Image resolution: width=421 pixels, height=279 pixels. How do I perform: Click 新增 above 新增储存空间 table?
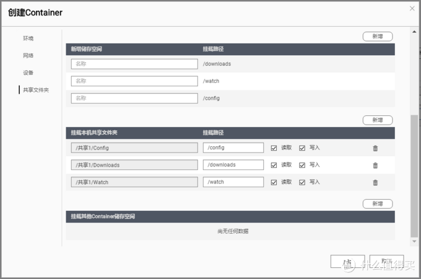(378, 37)
